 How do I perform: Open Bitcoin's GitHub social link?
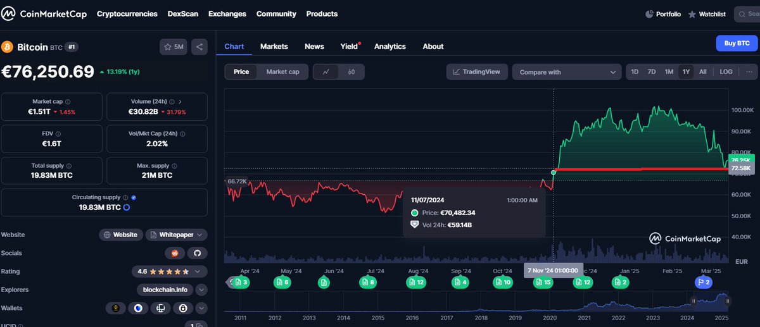(197, 253)
